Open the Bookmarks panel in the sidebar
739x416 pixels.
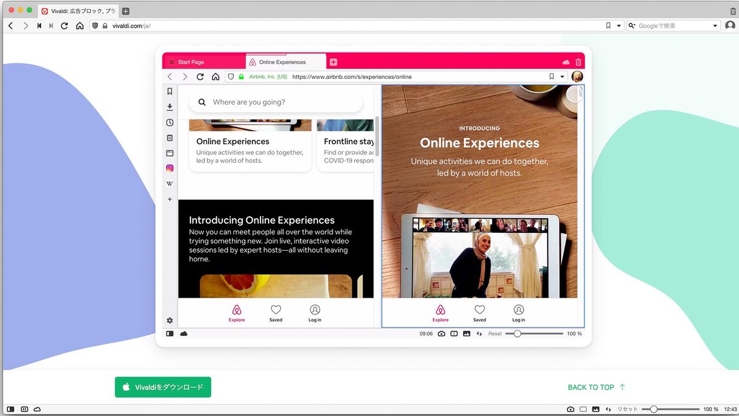[x=170, y=91]
